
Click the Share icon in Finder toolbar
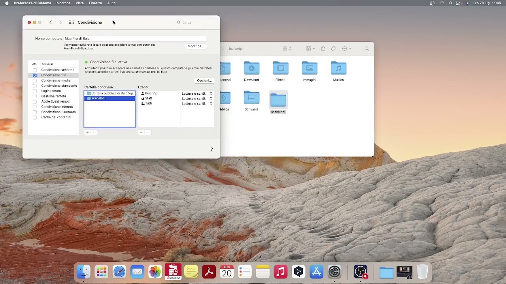click(323, 49)
